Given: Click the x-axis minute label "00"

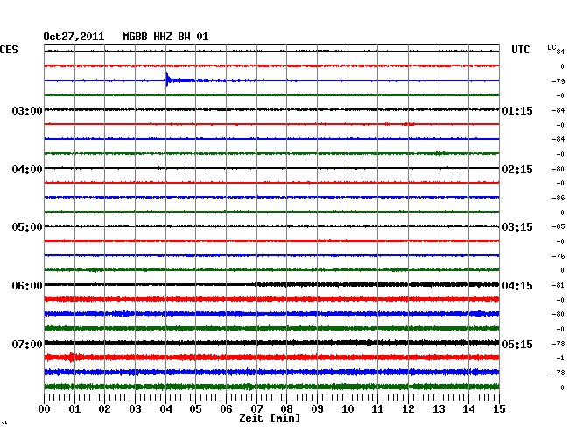Looking at the screenshot, I should click(x=45, y=409).
